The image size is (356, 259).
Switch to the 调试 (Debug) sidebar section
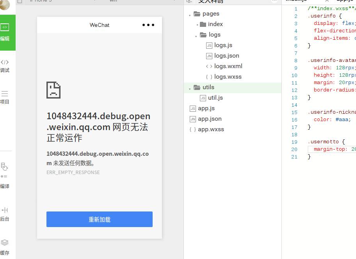click(x=5, y=66)
